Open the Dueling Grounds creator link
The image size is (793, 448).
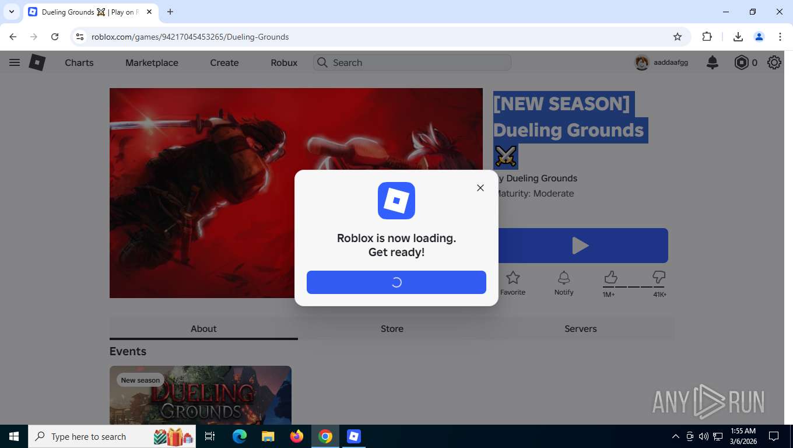[542, 178]
